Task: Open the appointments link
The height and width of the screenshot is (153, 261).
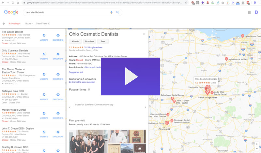Action: point(92,67)
